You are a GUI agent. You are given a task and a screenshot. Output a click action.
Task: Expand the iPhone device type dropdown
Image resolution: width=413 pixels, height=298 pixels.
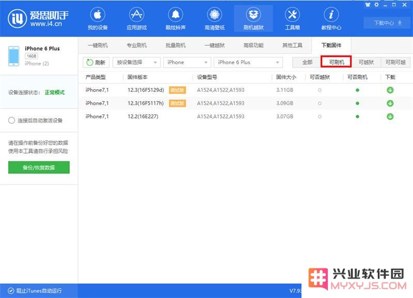pyautogui.click(x=187, y=62)
